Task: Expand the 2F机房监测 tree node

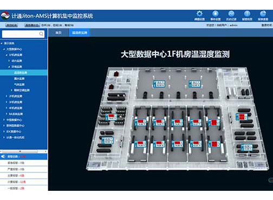Action: [6, 96]
